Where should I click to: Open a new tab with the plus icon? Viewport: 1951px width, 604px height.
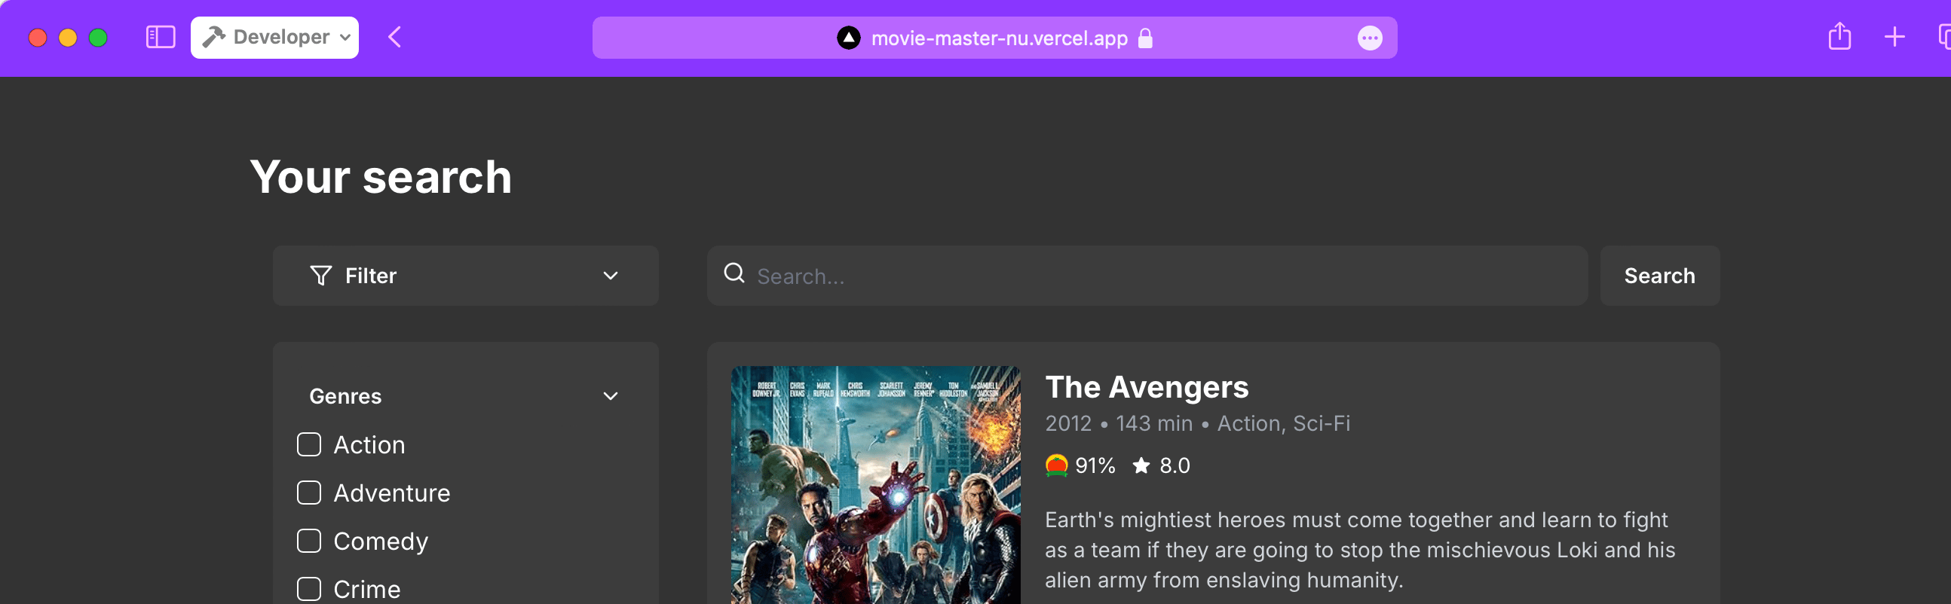tap(1894, 37)
